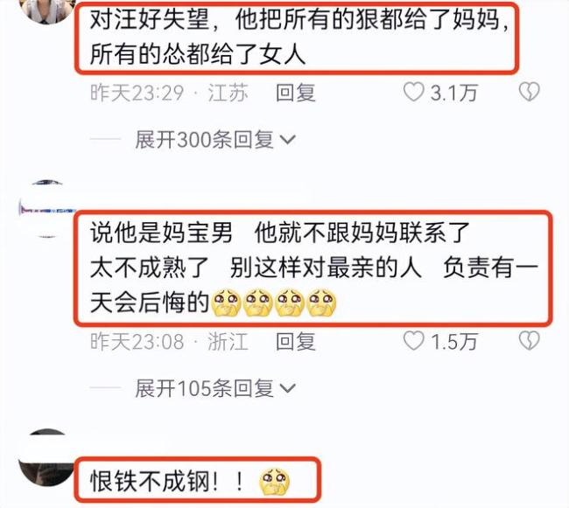Viewport: 569px width, 508px height.
Task: Click the chevron next to 展开300条回复
Action: pos(288,140)
